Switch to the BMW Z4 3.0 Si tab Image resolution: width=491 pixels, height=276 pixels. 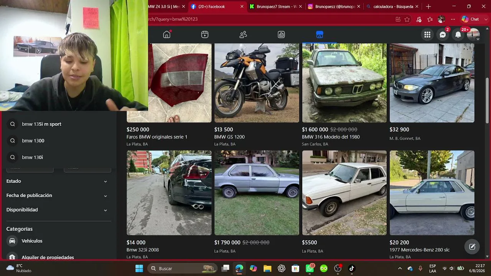[167, 7]
